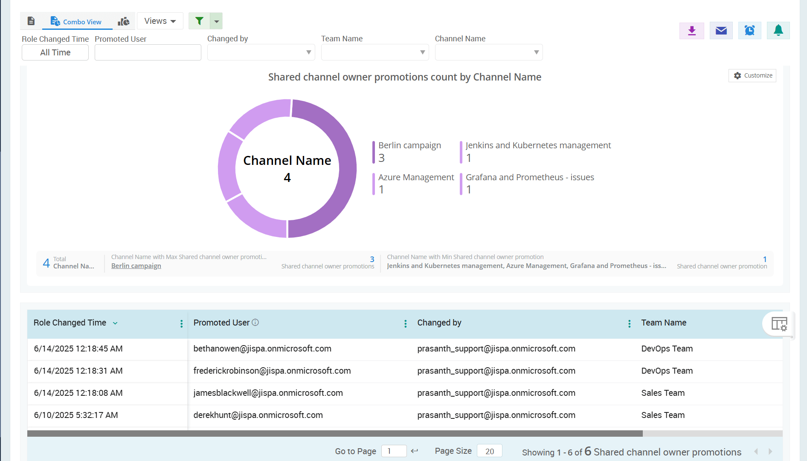
Task: Email this report via the envelope icon
Action: coord(720,30)
